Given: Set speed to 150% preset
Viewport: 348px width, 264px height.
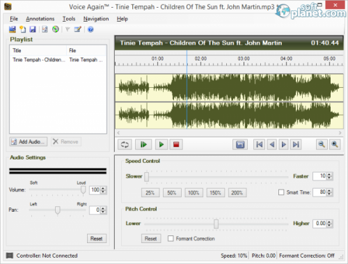Looking at the screenshot, I should tap(216, 193).
